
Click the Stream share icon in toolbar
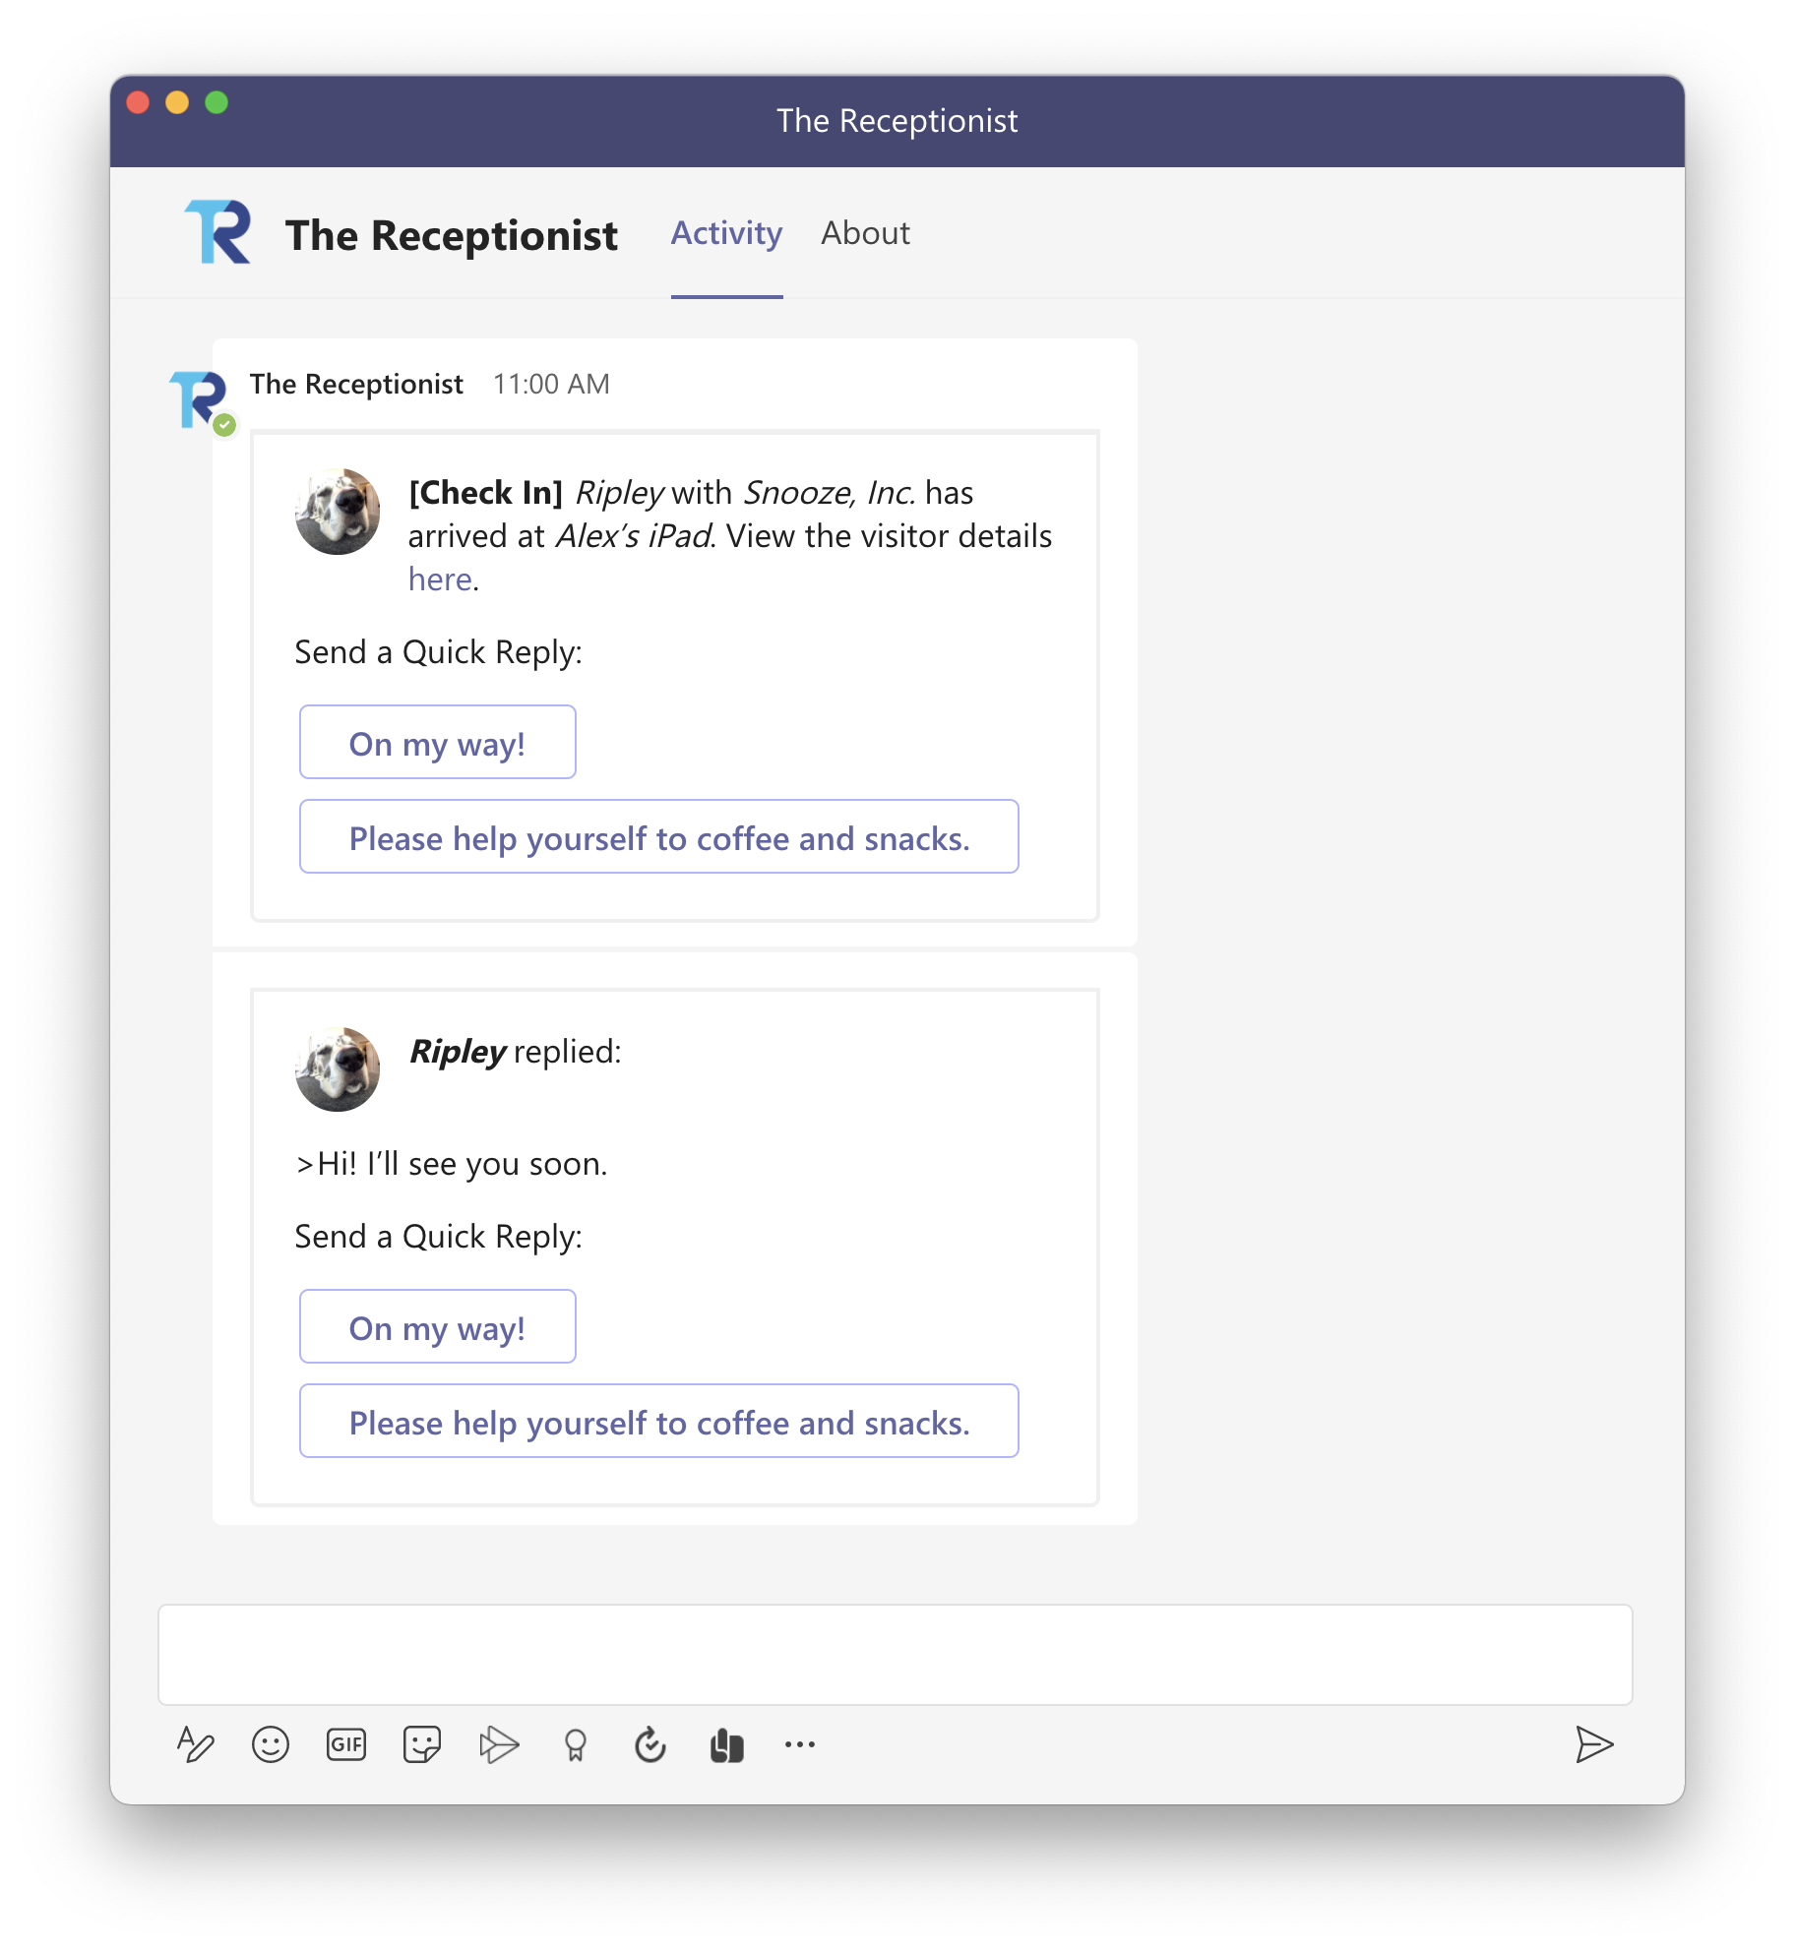click(x=499, y=1744)
